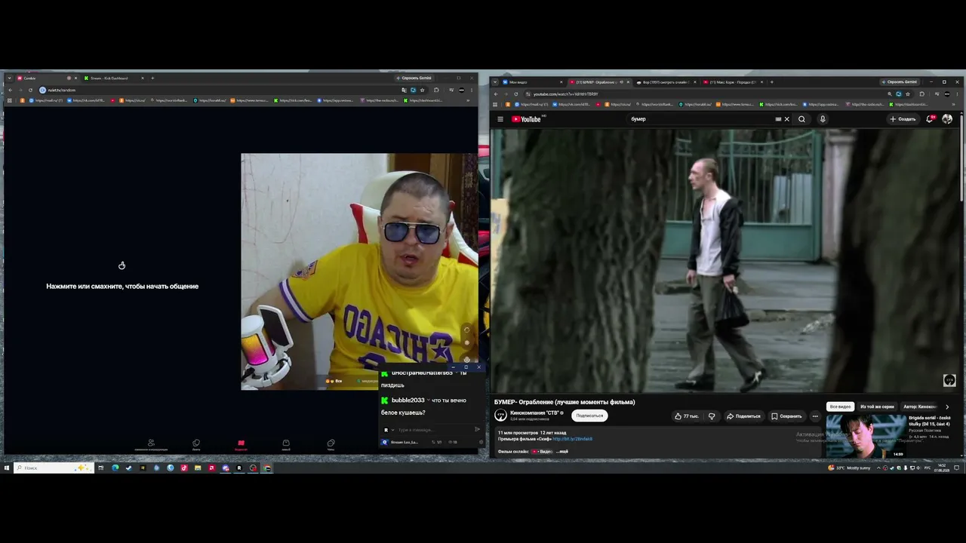Click the bubble2033 chat username

click(408, 400)
